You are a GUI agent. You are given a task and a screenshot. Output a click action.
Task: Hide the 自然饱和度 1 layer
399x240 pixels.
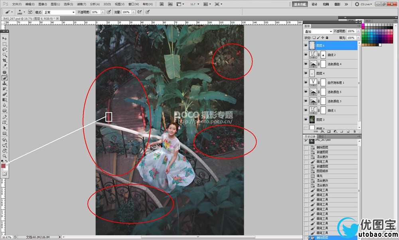pos(306,82)
